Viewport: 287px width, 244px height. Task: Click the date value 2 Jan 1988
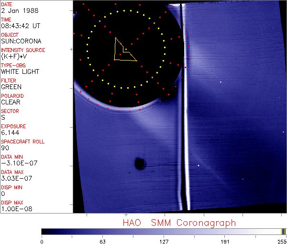(16, 11)
